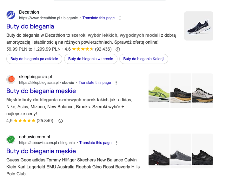Click the '59,99 PLN to 1.299,99 PLN' price range
The width and height of the screenshot is (226, 182).
point(33,49)
